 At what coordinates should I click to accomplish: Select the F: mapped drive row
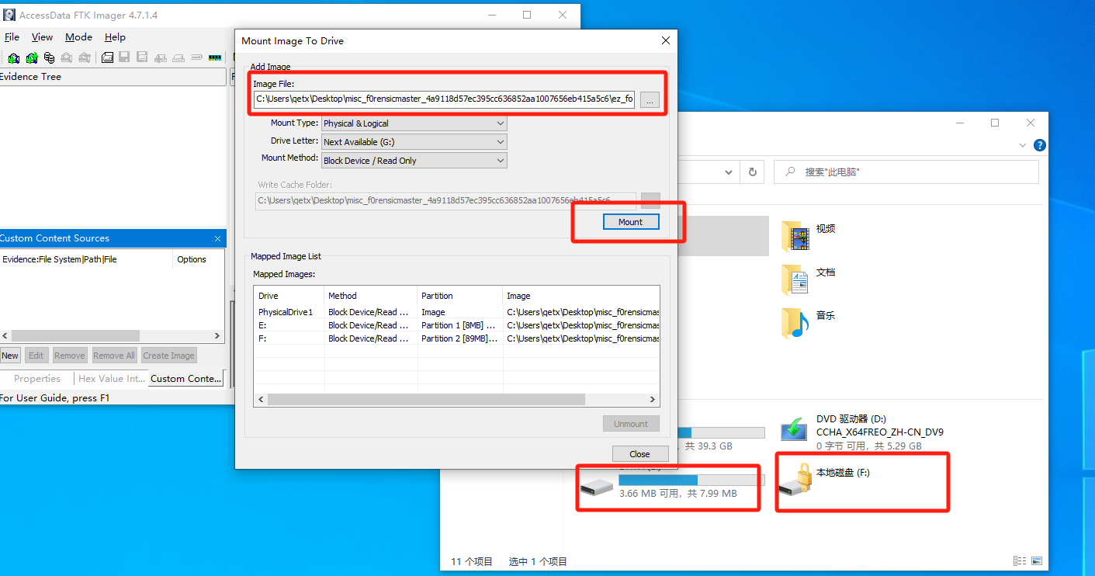[456, 338]
